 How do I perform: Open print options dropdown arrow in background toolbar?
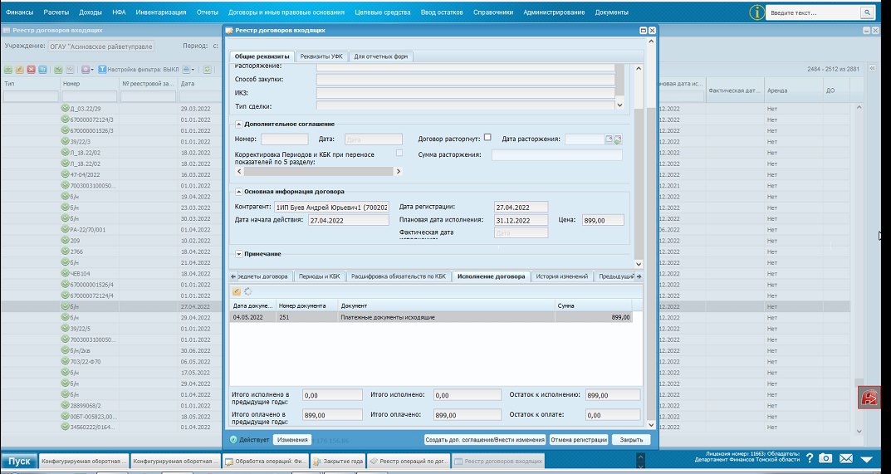[193, 70]
